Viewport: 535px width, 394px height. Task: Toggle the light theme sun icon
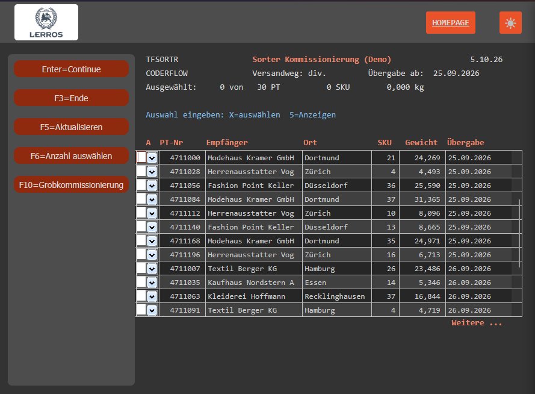click(x=510, y=23)
